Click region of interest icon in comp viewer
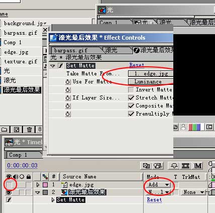This screenshot has width=215, height=213. 209,127
